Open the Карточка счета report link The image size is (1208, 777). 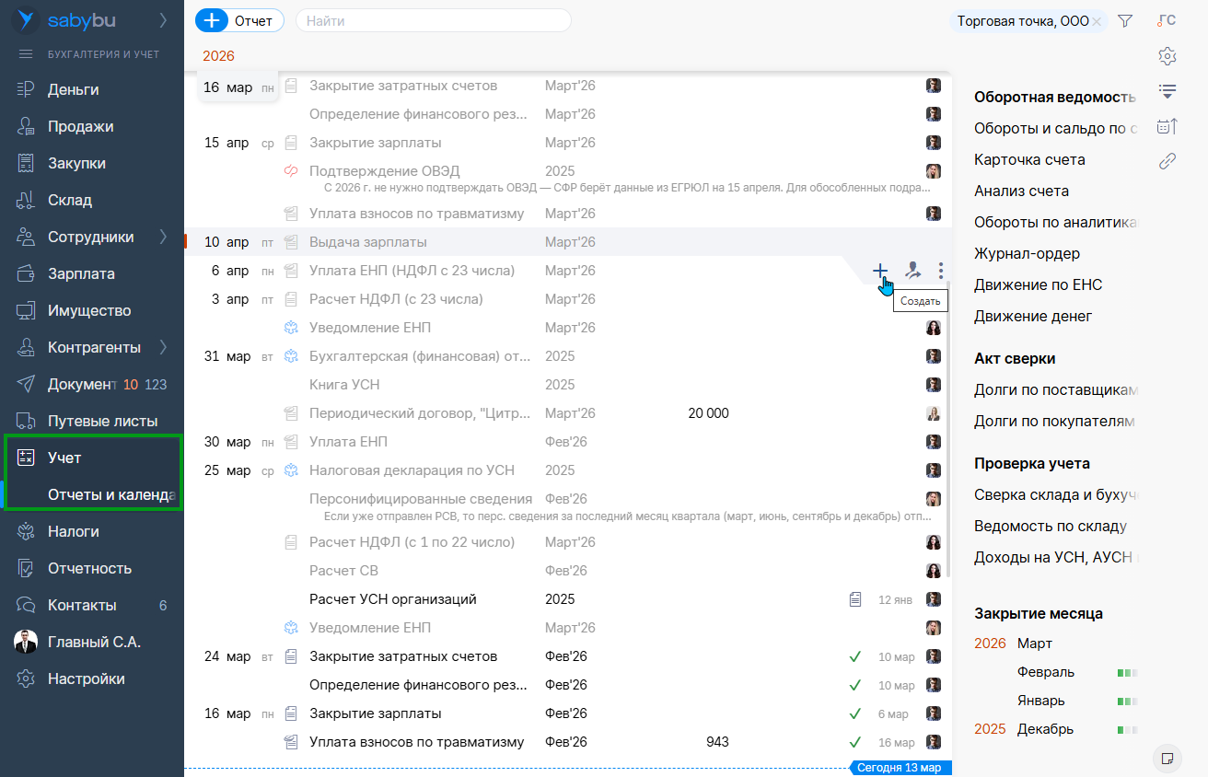[x=1029, y=159]
